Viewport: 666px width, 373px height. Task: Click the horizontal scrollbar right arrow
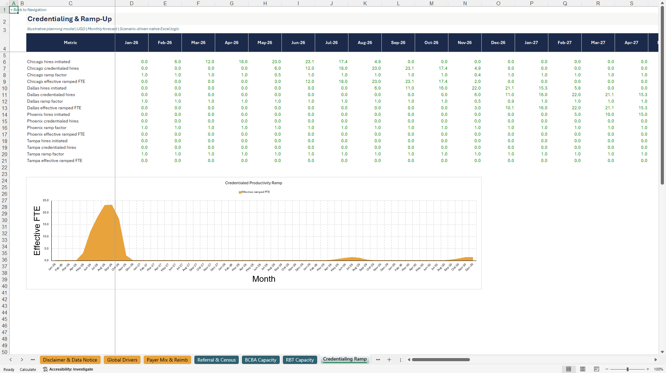656,360
